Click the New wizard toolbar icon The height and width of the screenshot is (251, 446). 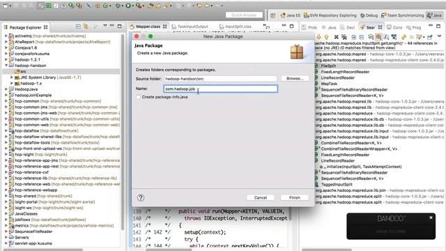point(5,6)
